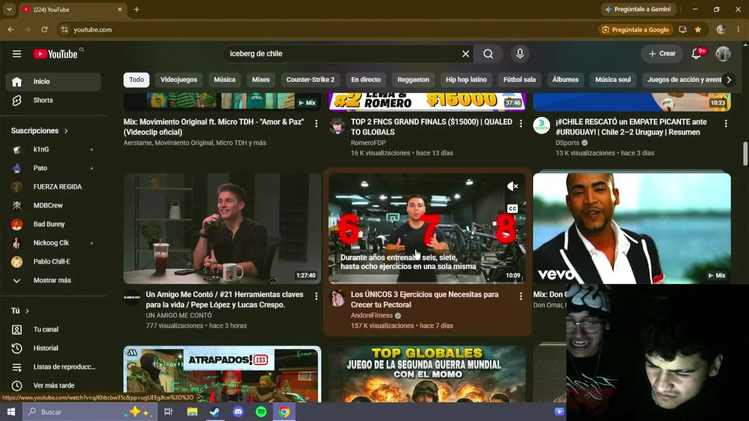Clear the search box with the X
The height and width of the screenshot is (421, 749).
(466, 54)
